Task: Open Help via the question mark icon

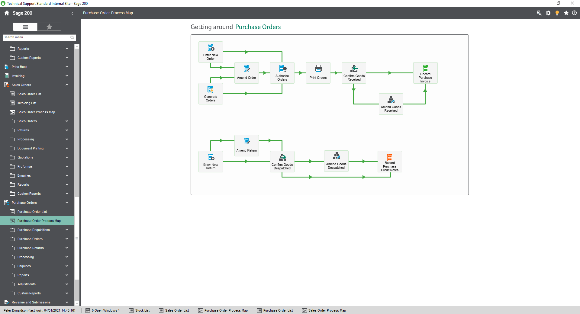Action: 575,13
